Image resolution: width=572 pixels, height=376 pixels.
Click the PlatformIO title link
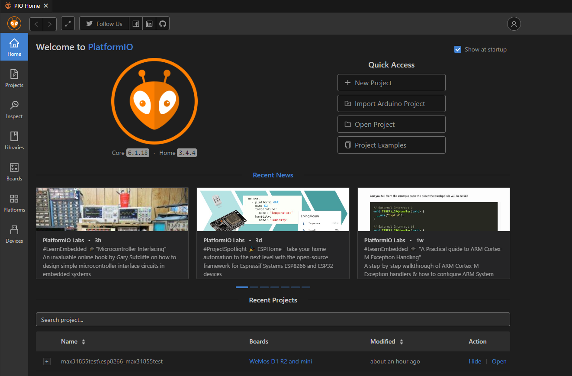click(110, 47)
